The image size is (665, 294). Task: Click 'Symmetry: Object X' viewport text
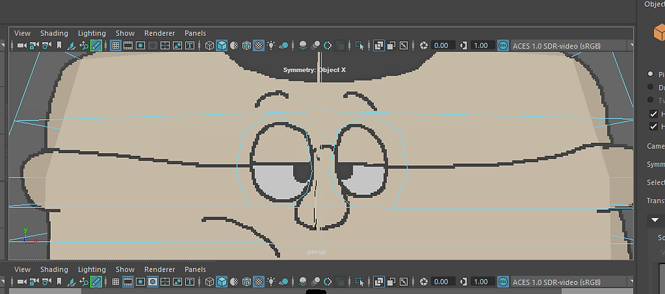(314, 70)
